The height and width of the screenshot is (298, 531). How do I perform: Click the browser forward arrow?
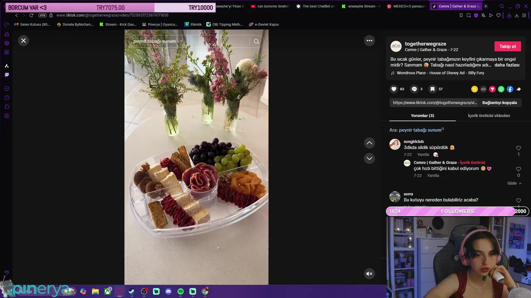pyautogui.click(x=24, y=15)
